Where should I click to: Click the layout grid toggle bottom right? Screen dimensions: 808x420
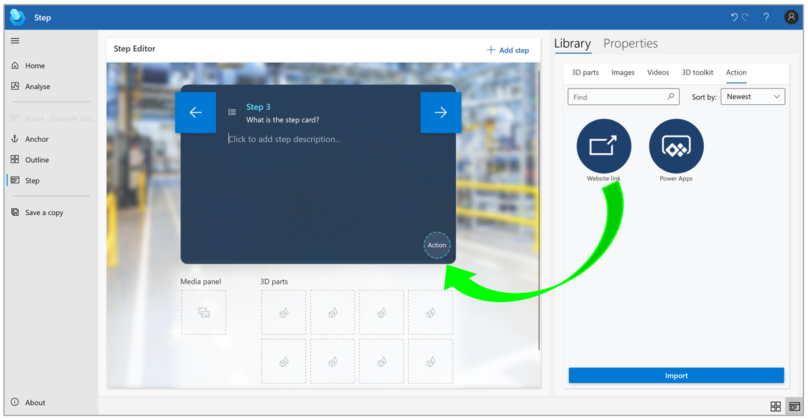pos(776,406)
